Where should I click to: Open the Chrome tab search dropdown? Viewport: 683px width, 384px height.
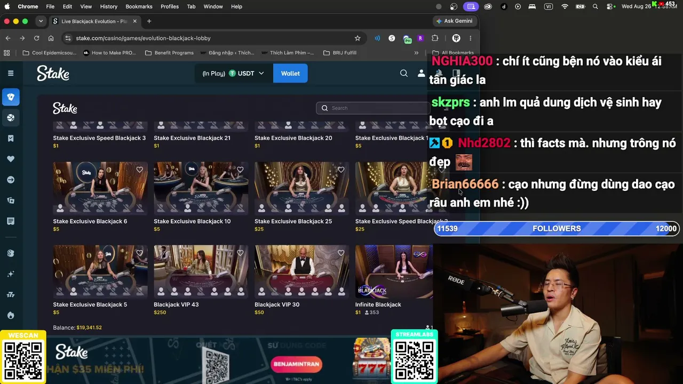click(41, 21)
